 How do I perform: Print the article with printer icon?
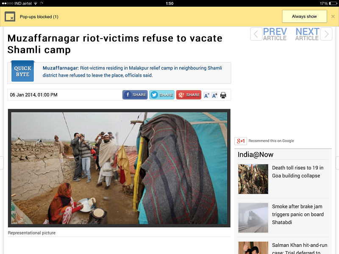pyautogui.click(x=223, y=95)
